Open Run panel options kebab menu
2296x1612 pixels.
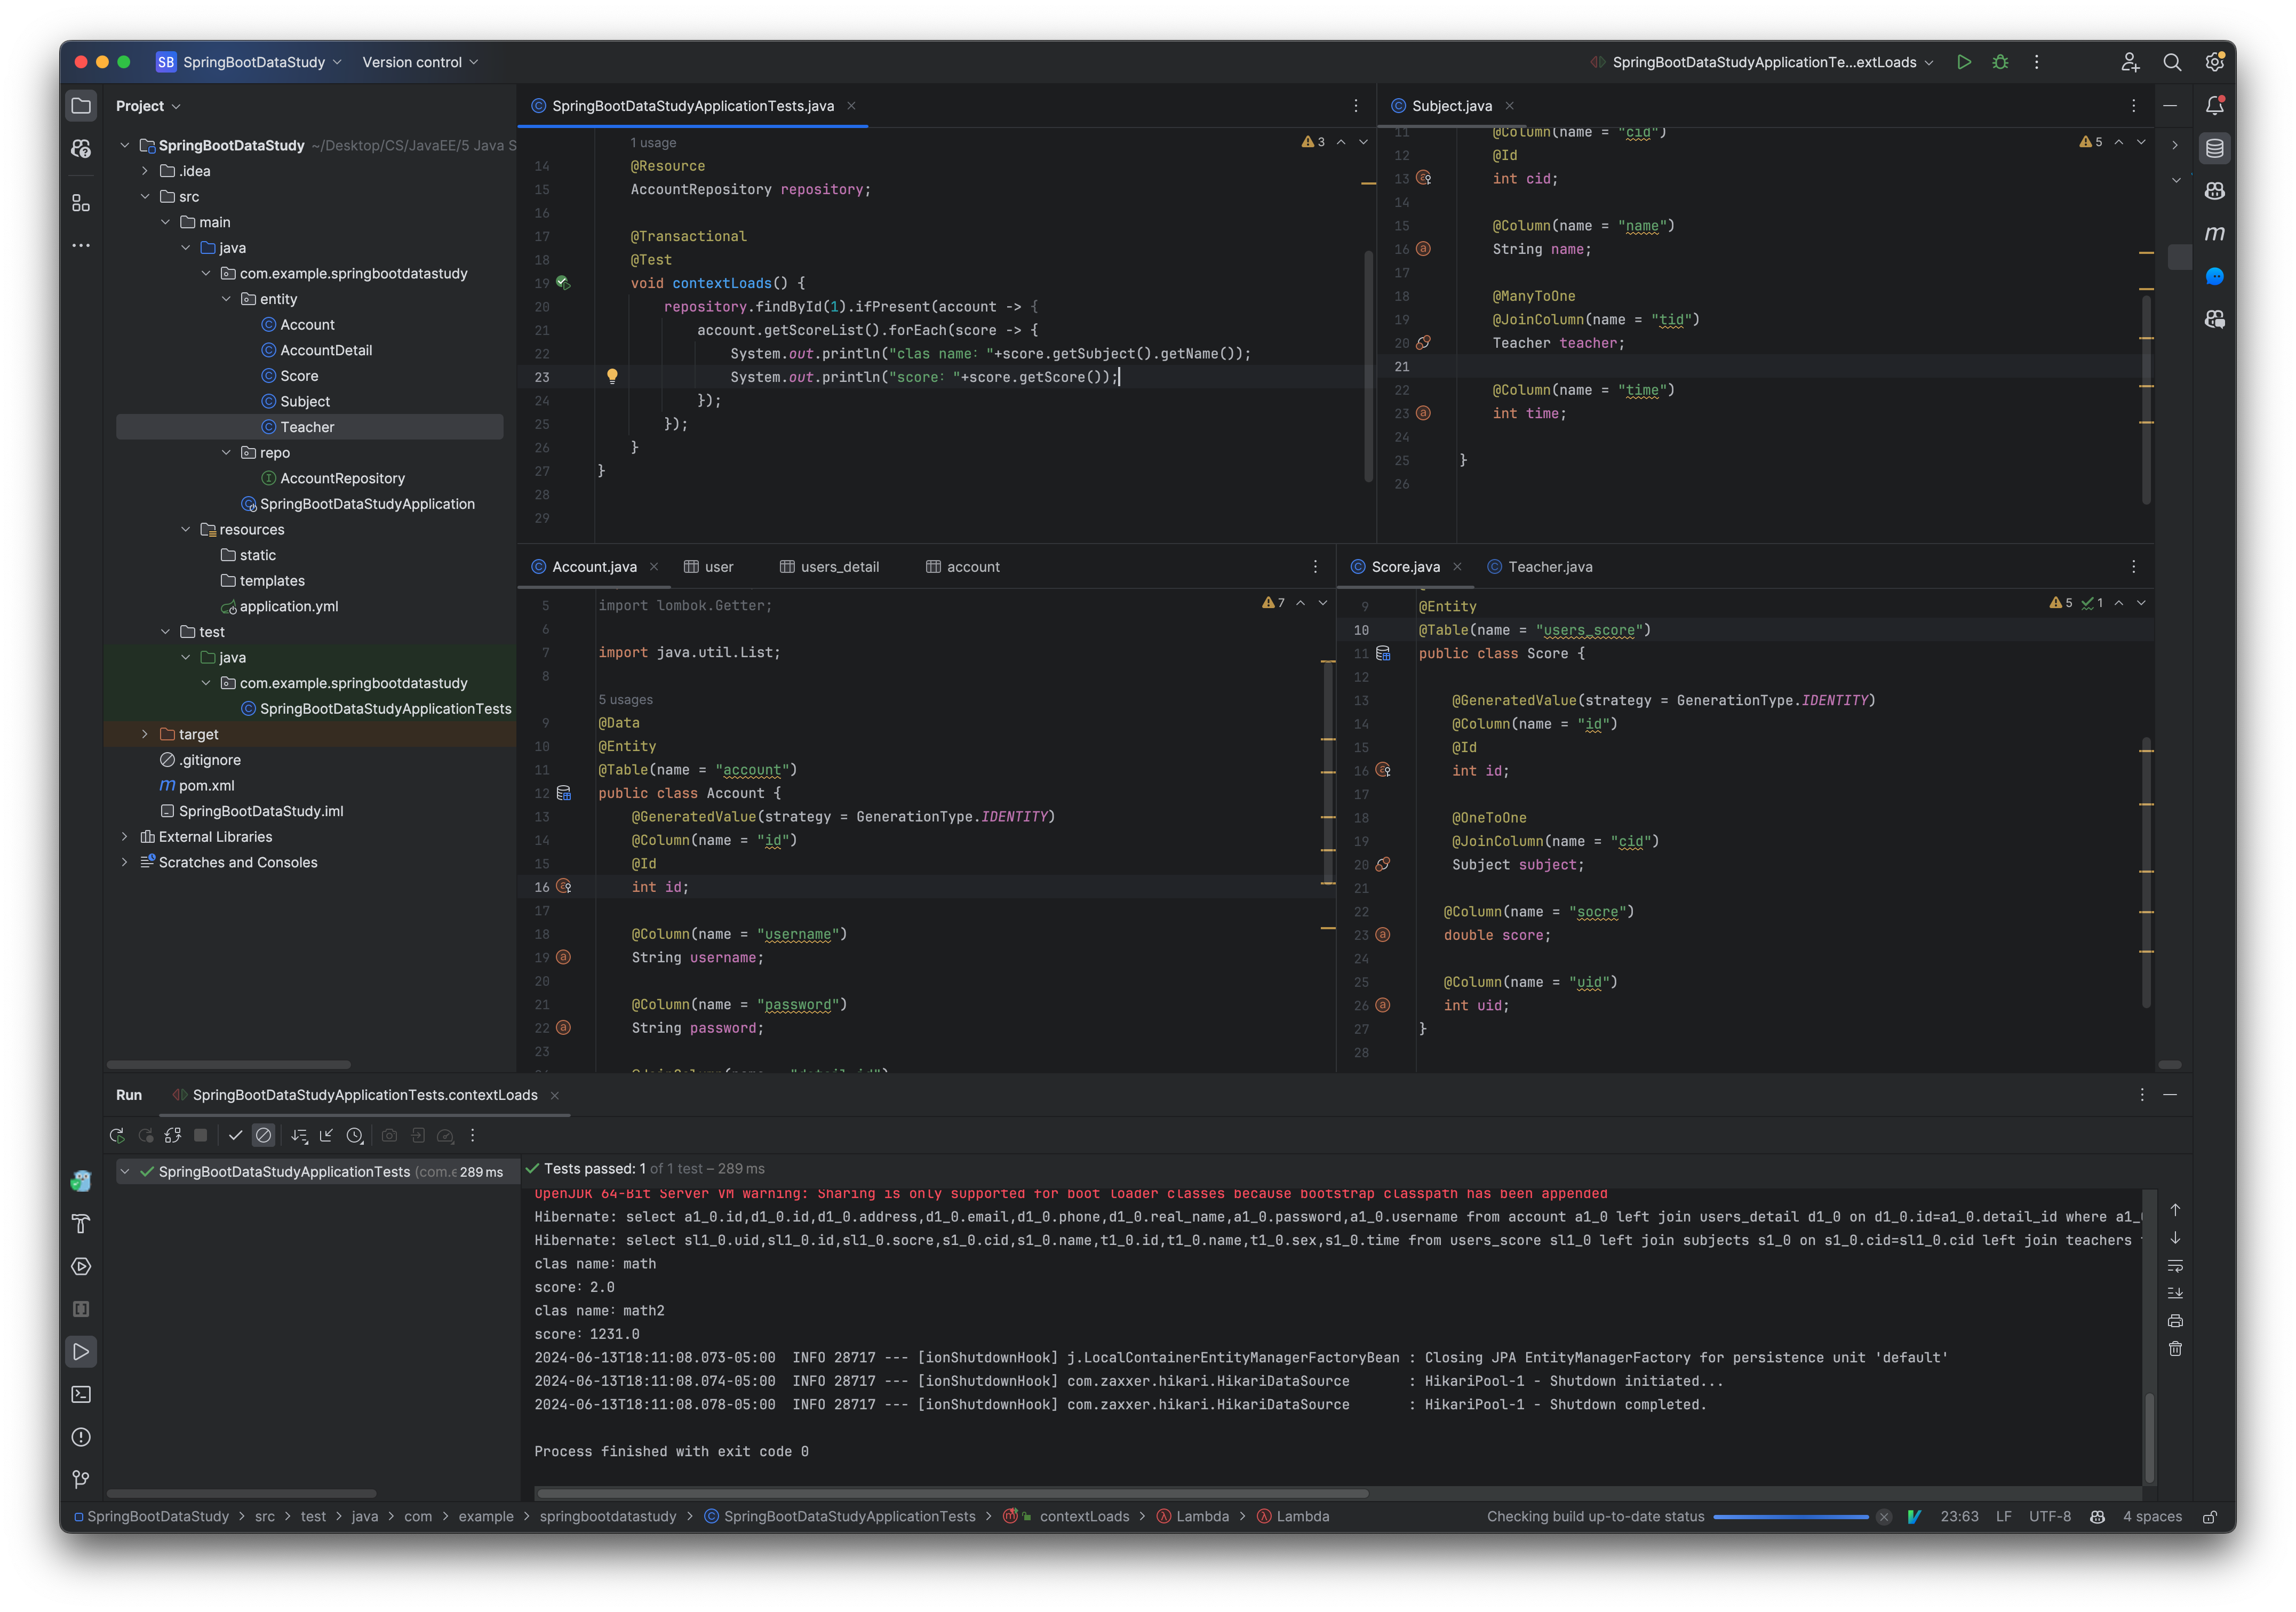click(2142, 1095)
